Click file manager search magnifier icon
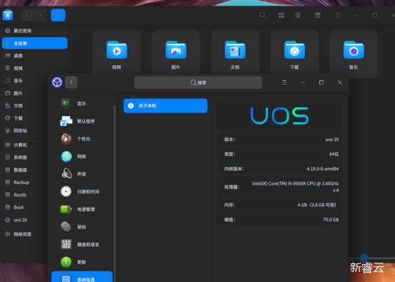This screenshot has height=282, width=395. (x=262, y=15)
